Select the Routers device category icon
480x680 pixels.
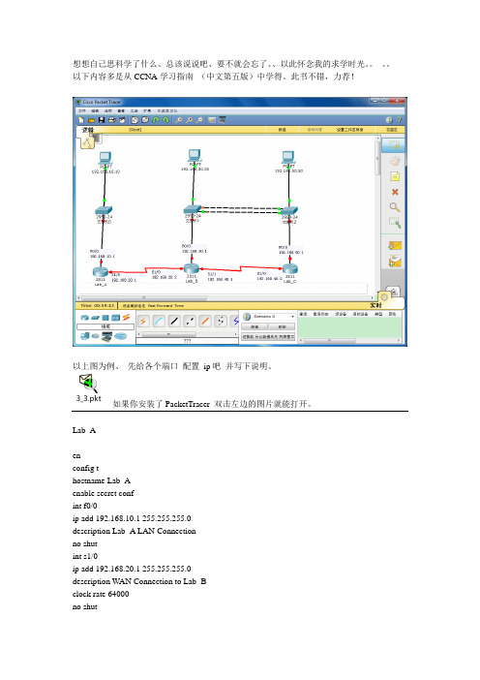pos(84,318)
